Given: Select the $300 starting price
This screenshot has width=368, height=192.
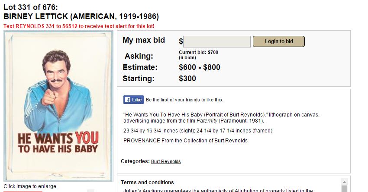Looking at the screenshot, I should [187, 79].
